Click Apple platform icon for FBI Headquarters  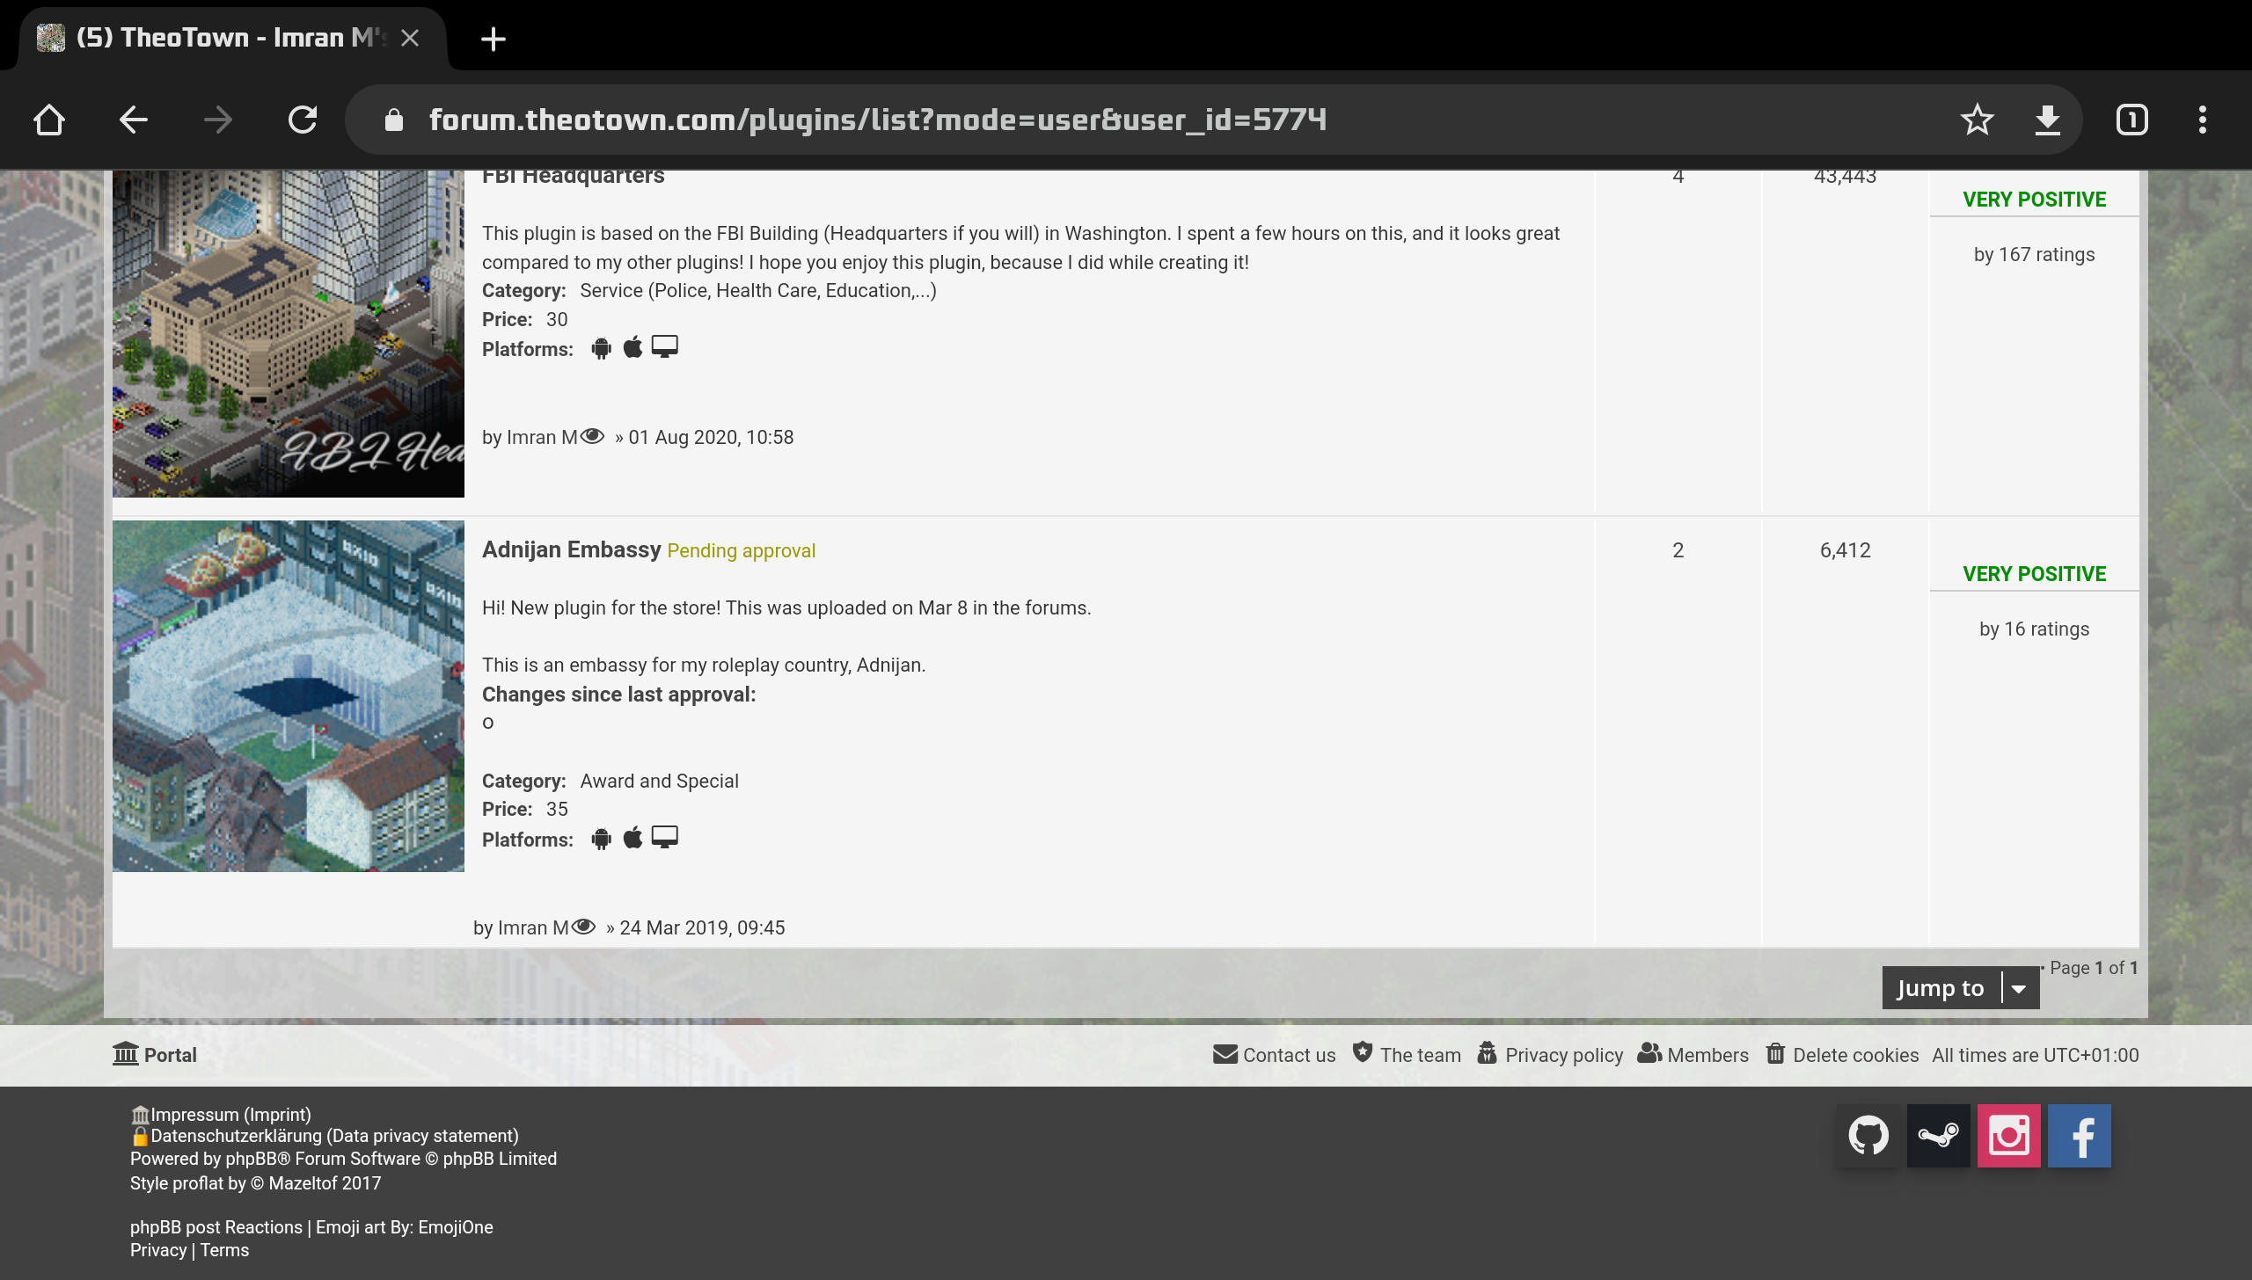(632, 347)
